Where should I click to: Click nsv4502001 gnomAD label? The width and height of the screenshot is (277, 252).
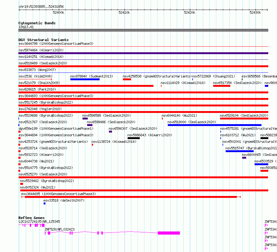pyautogui.click(x=249, y=142)
